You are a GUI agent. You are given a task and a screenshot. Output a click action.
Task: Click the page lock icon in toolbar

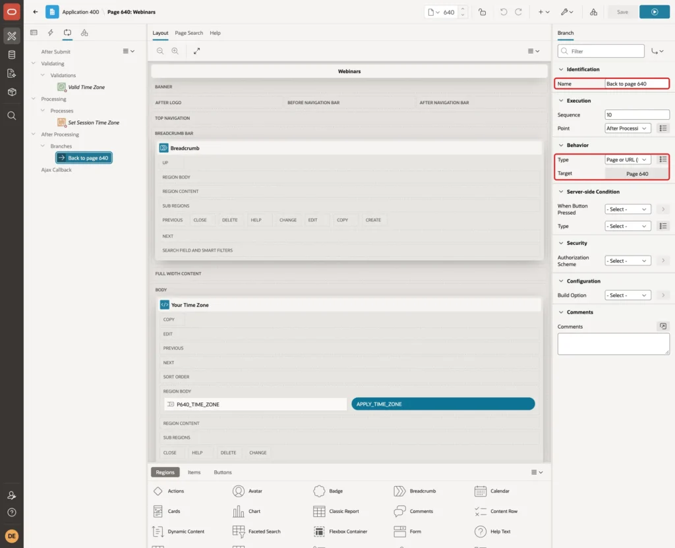pos(482,12)
